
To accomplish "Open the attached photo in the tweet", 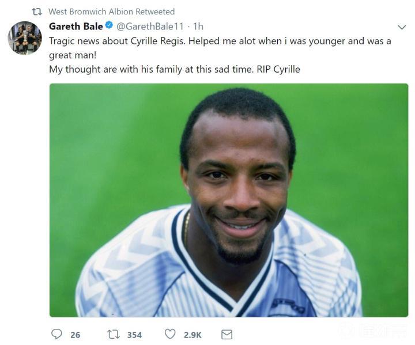I will (x=228, y=200).
